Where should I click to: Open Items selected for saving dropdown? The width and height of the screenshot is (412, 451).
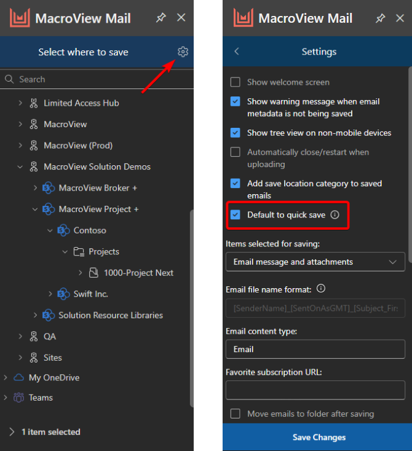315,262
